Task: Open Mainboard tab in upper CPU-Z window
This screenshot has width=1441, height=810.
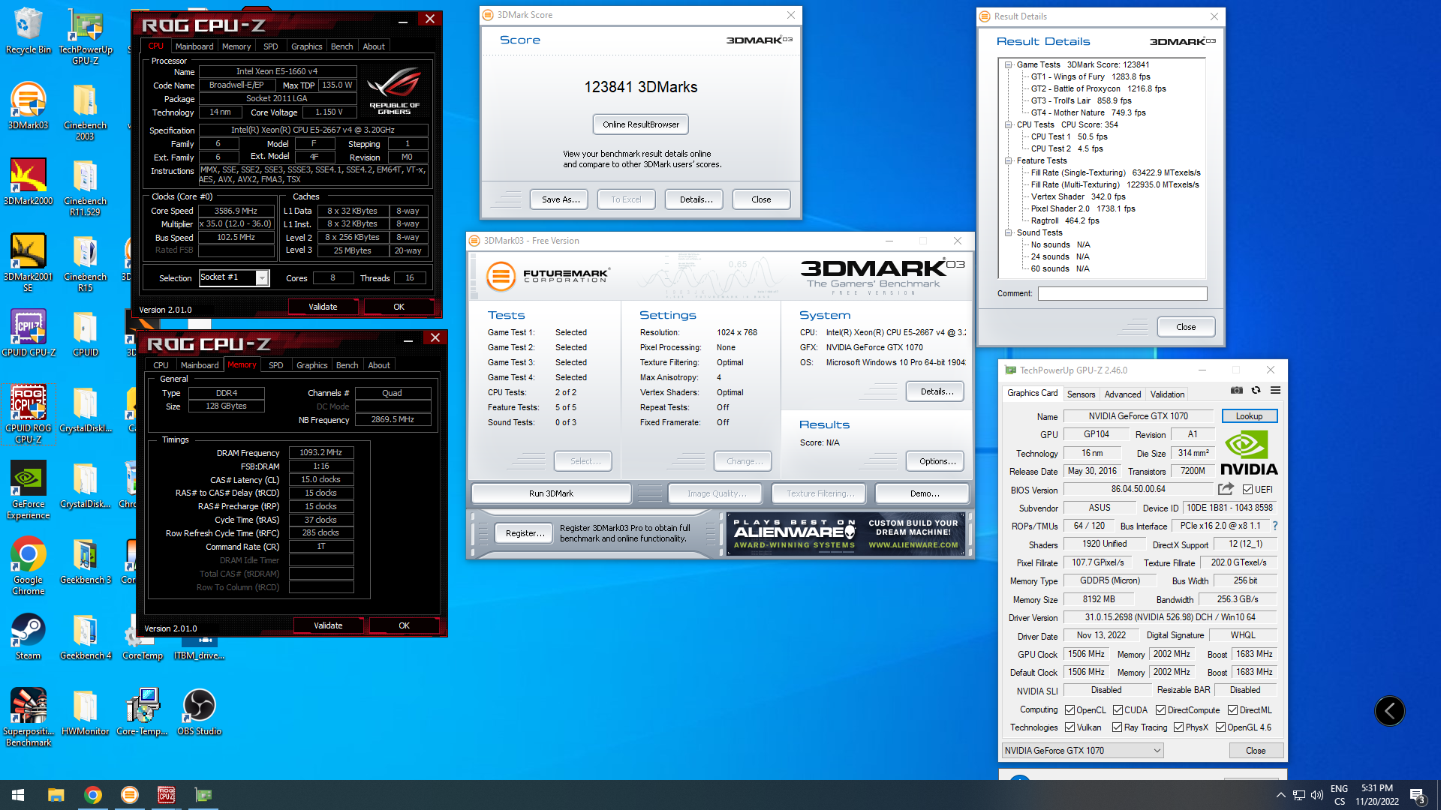Action: (x=194, y=46)
